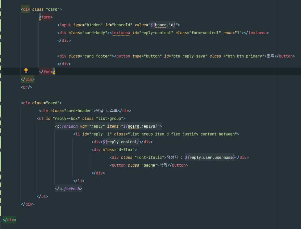
Task: Click the opening textarea tag name
Action: click(121, 33)
